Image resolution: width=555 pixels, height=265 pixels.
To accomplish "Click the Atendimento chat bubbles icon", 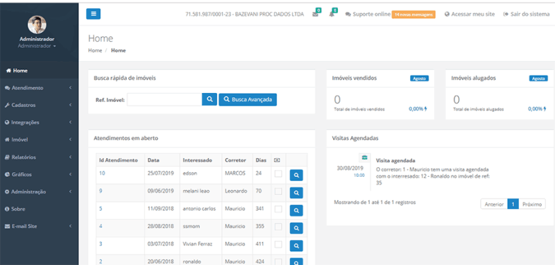I will pos(7,87).
